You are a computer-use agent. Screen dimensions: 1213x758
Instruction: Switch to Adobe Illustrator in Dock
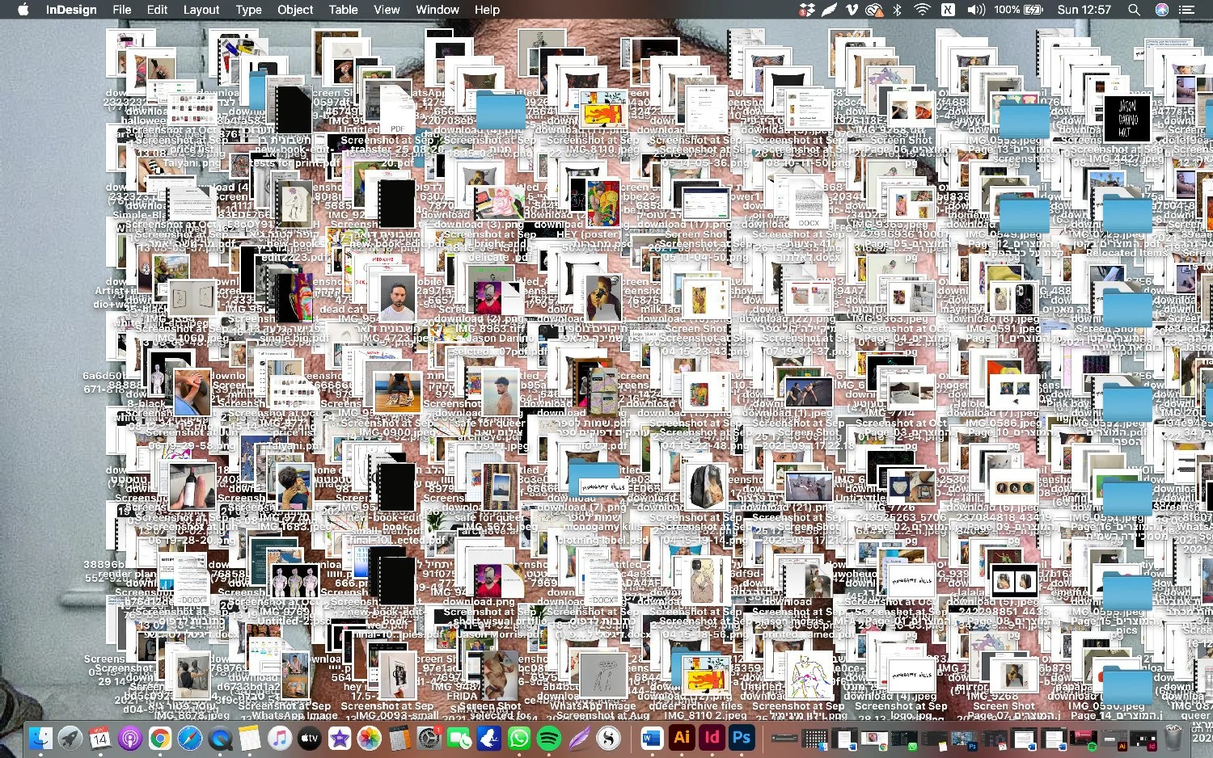(x=682, y=738)
